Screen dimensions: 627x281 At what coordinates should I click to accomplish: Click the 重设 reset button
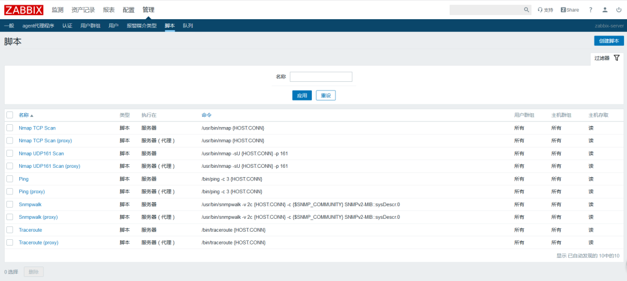tap(326, 96)
